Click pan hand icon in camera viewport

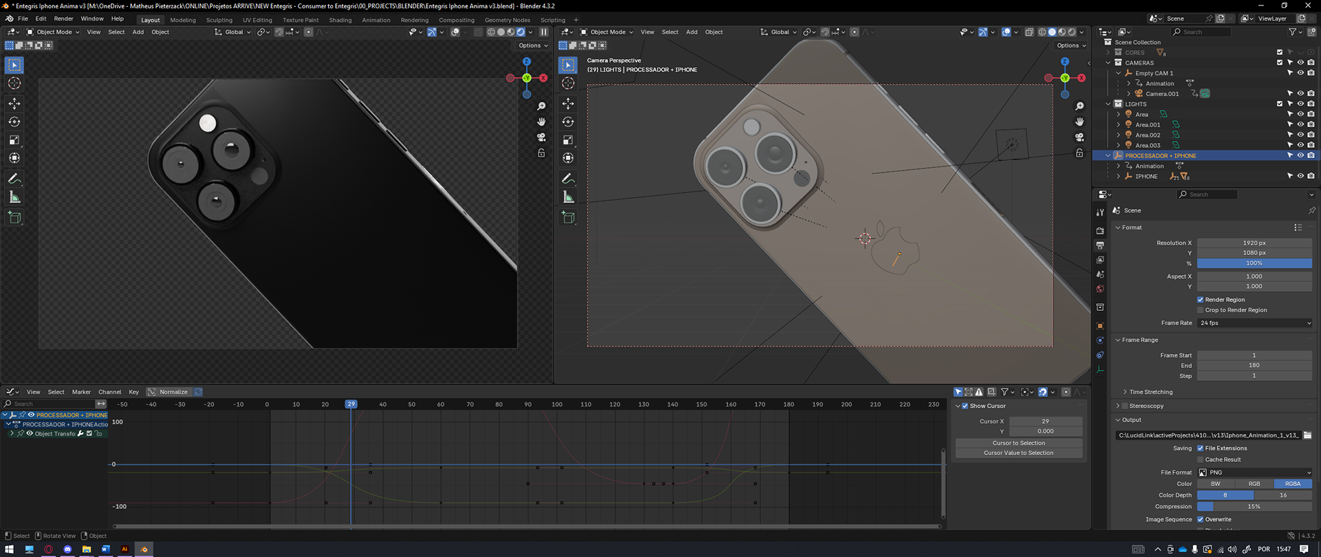(1080, 122)
